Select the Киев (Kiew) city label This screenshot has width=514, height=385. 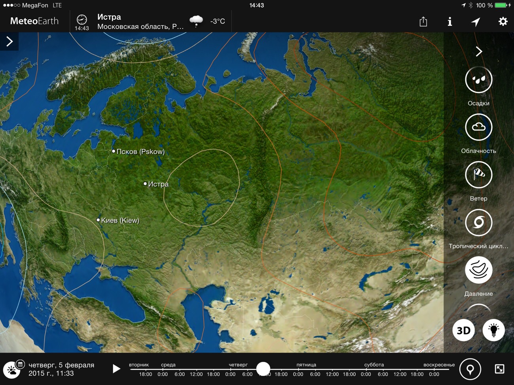tap(119, 221)
